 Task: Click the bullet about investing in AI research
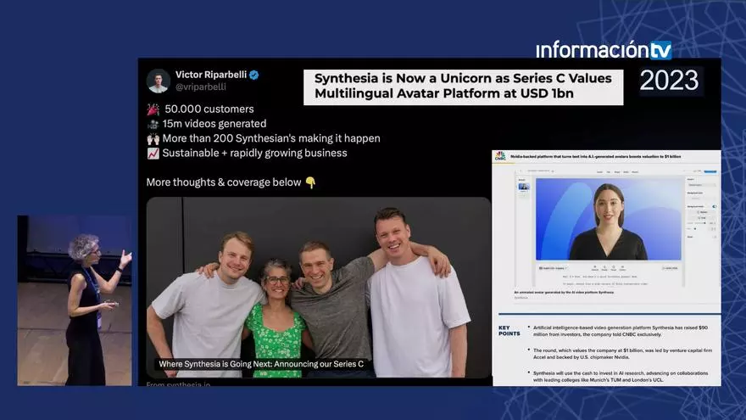click(x=621, y=377)
